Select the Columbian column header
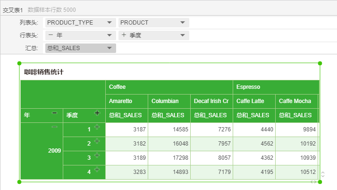This screenshot has width=337, height=190. [165, 101]
